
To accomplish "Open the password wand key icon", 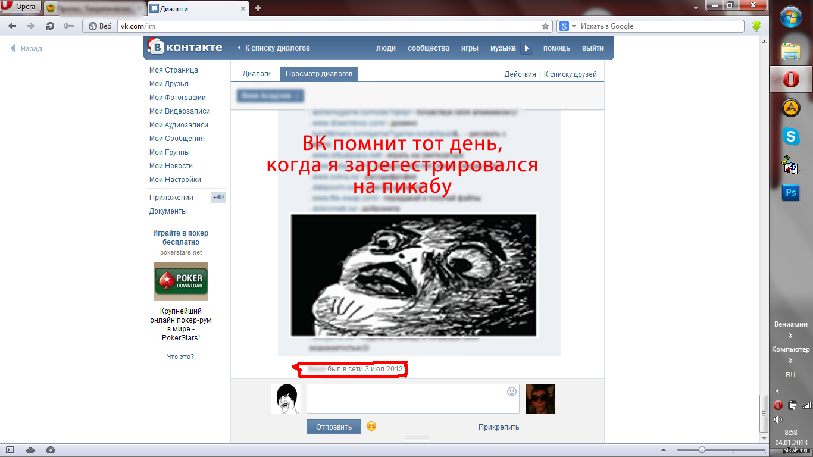I will click(69, 26).
